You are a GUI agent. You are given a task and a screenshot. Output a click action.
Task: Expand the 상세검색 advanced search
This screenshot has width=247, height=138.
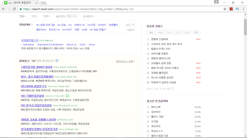[x=89, y=16]
